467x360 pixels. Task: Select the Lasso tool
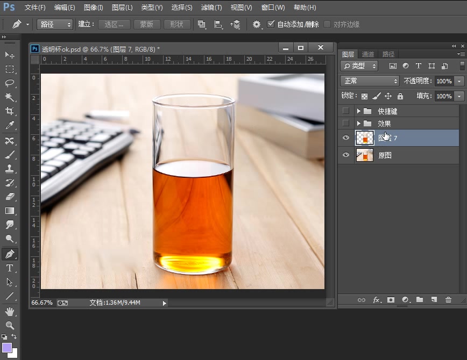(10, 83)
